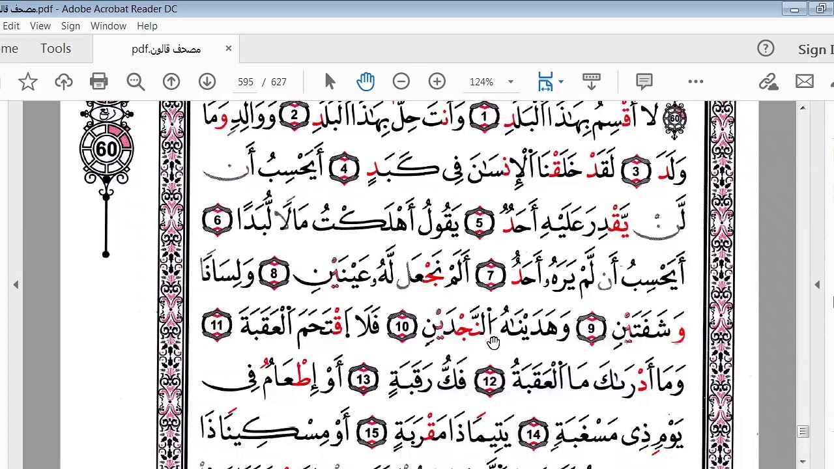
Task: Select the arrow selection tool
Action: pos(330,81)
